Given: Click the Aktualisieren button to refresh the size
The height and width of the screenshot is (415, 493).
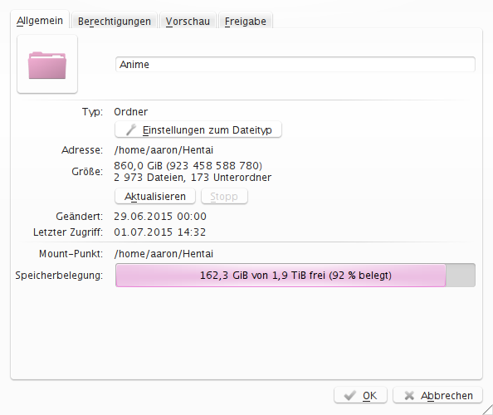Looking at the screenshot, I should 155,196.
